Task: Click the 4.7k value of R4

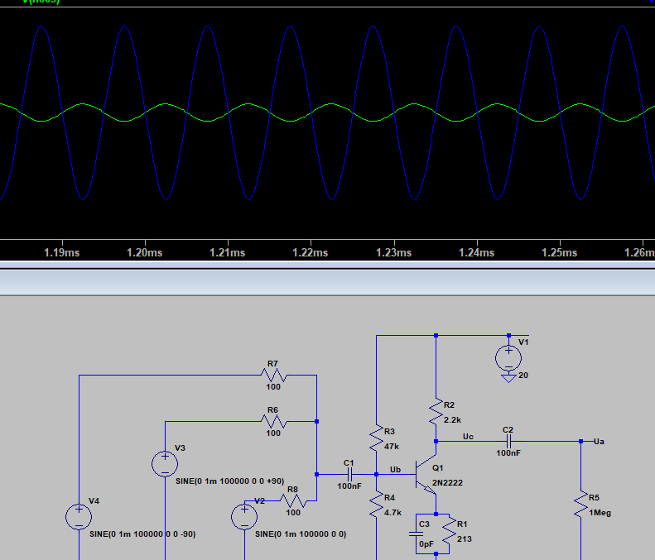Action: [x=393, y=513]
